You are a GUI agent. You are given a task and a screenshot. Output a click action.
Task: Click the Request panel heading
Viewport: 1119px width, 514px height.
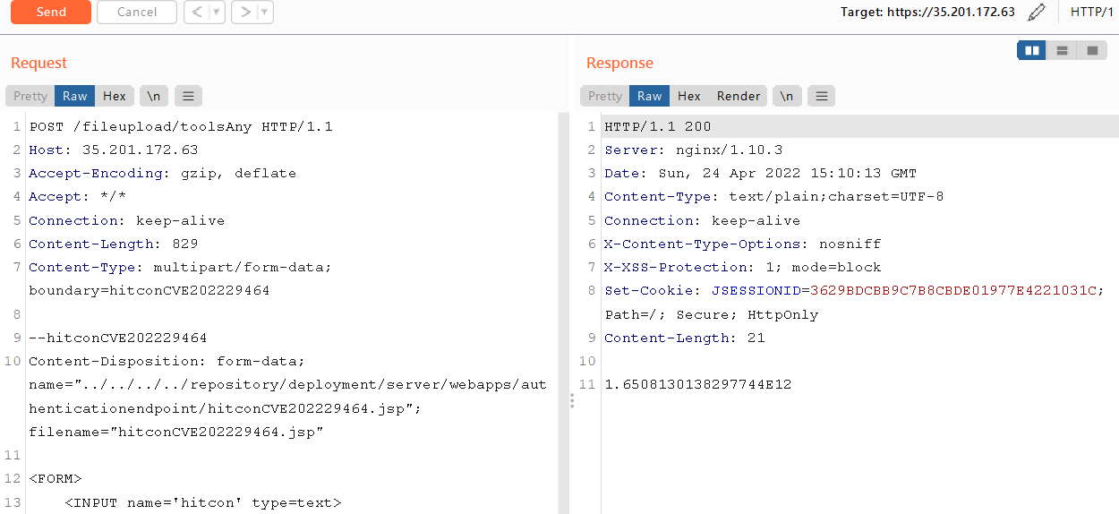click(x=39, y=63)
